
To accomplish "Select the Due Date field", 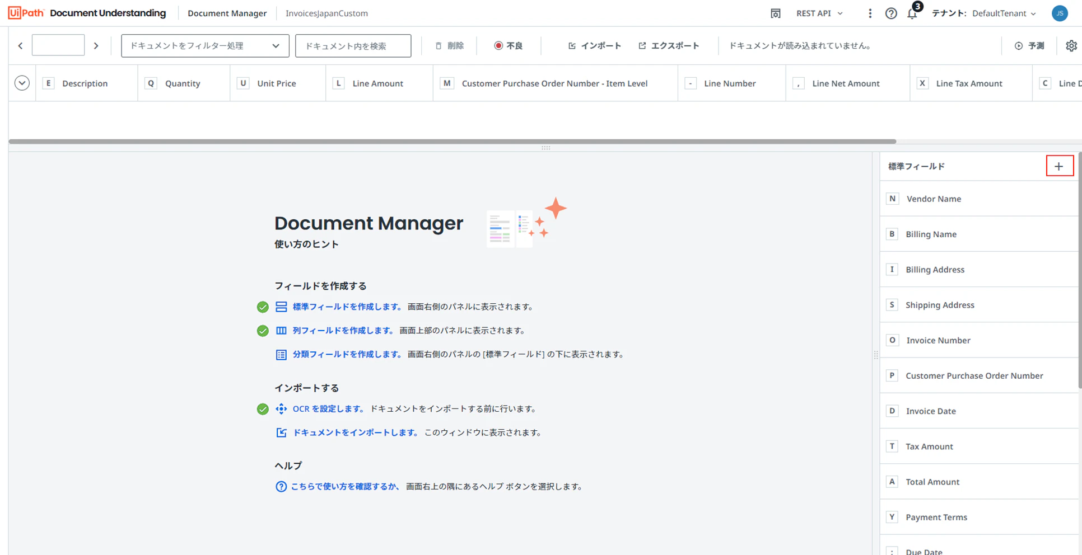I will (980, 546).
